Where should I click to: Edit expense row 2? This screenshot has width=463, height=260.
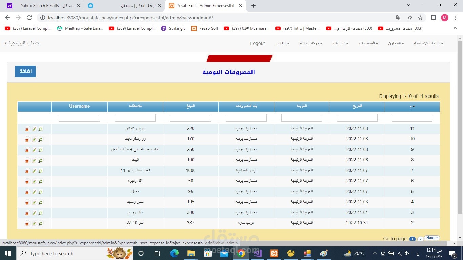[x=34, y=223]
